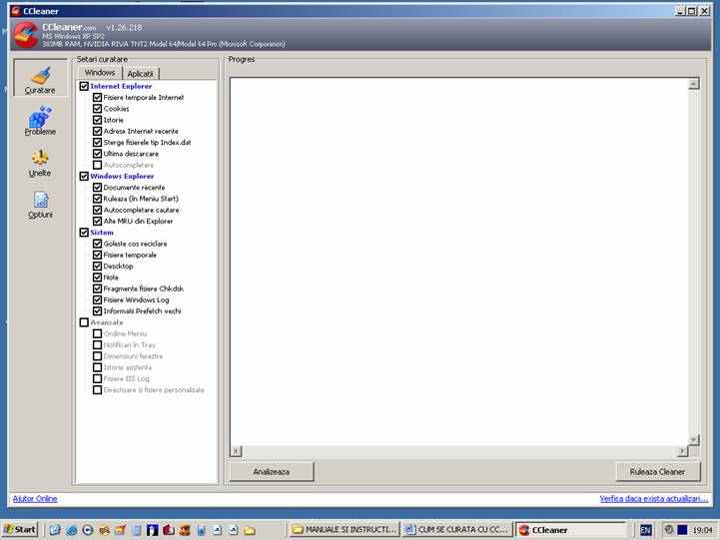Image resolution: width=720 pixels, height=540 pixels.
Task: Click the EN language indicator in the tray
Action: click(x=646, y=529)
